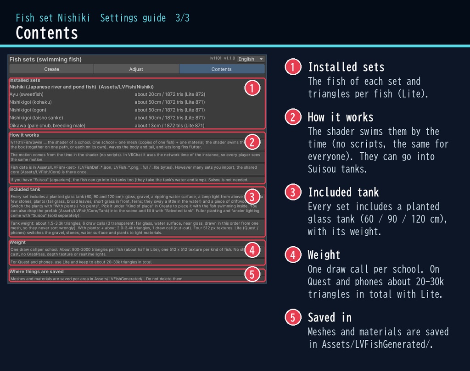Click the "If you have Suisou (aquarium)" line
This screenshot has width=470, height=371.
(x=137, y=180)
